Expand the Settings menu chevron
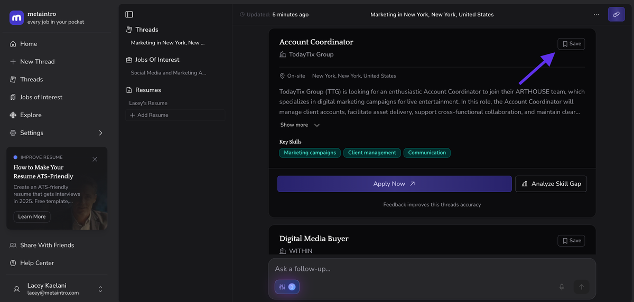This screenshot has width=634, height=302. (x=100, y=133)
